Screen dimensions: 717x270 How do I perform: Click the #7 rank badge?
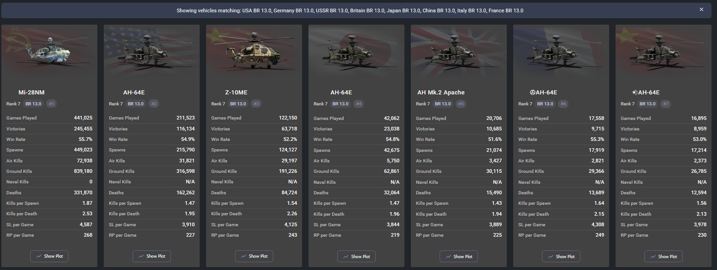coord(665,104)
